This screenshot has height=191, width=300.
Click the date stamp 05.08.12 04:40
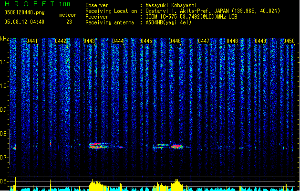point(24,22)
